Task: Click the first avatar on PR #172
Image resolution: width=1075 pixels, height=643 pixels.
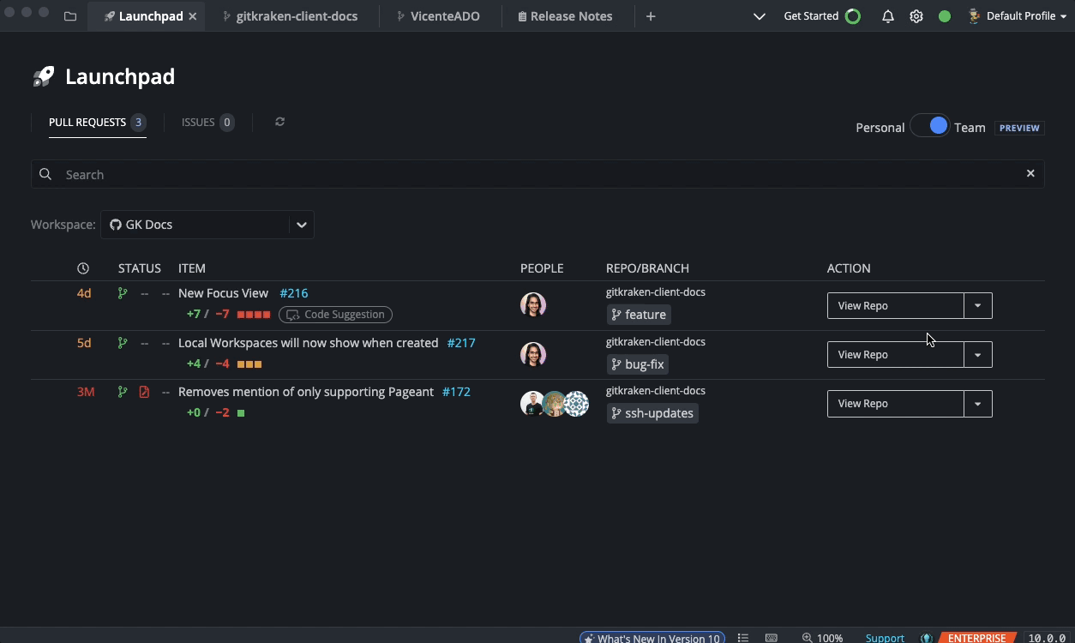Action: click(x=532, y=403)
